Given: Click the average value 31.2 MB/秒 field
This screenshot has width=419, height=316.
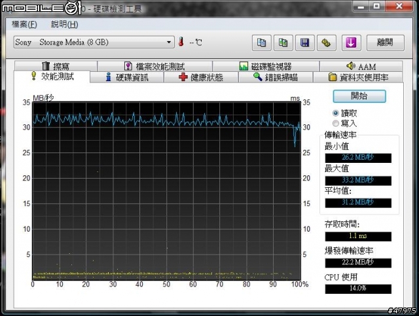Looking at the screenshot, I should tap(358, 203).
